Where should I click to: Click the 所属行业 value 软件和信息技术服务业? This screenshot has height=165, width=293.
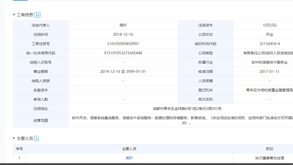269,62
